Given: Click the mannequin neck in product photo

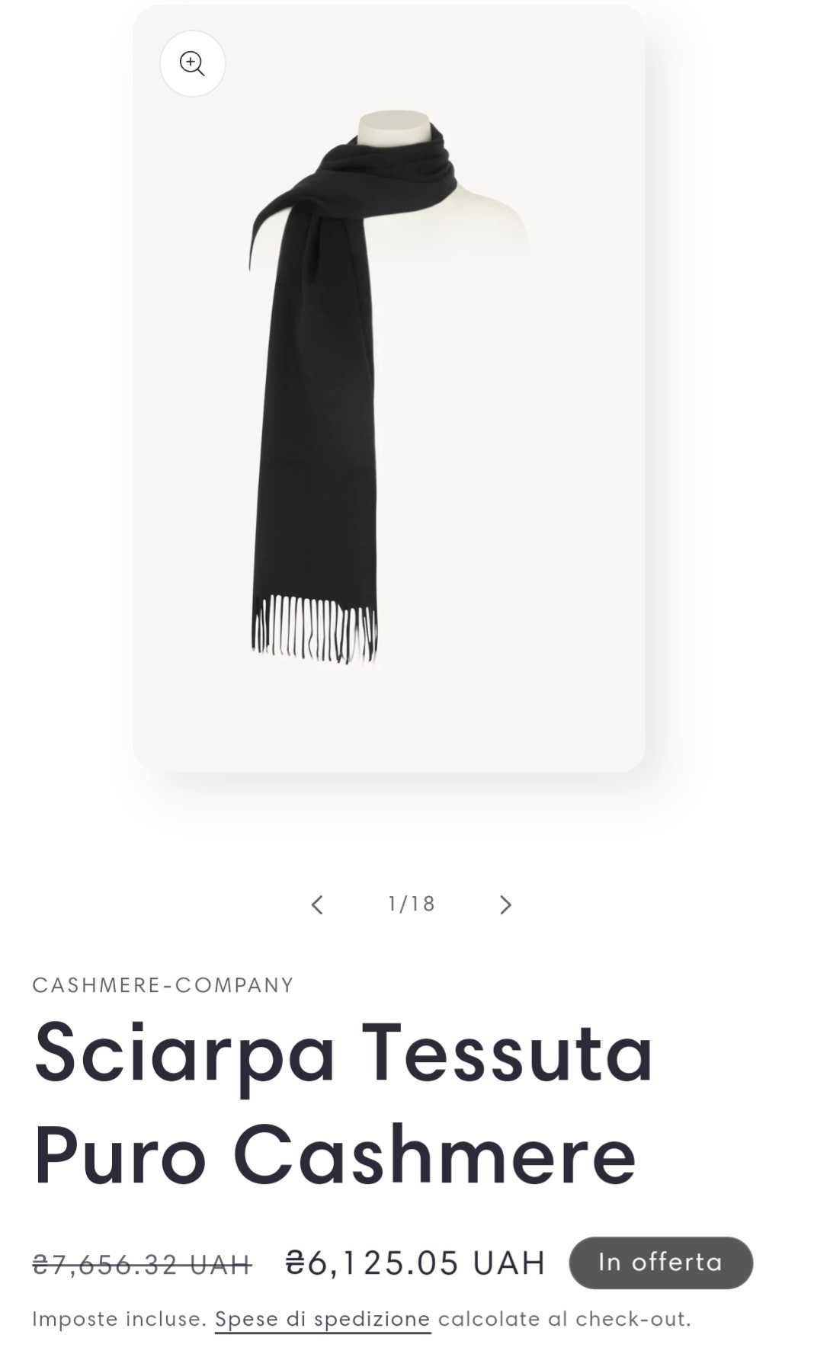Looking at the screenshot, I should (395, 127).
